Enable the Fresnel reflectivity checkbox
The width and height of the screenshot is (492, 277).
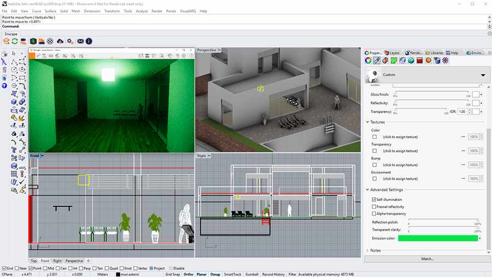point(374,207)
